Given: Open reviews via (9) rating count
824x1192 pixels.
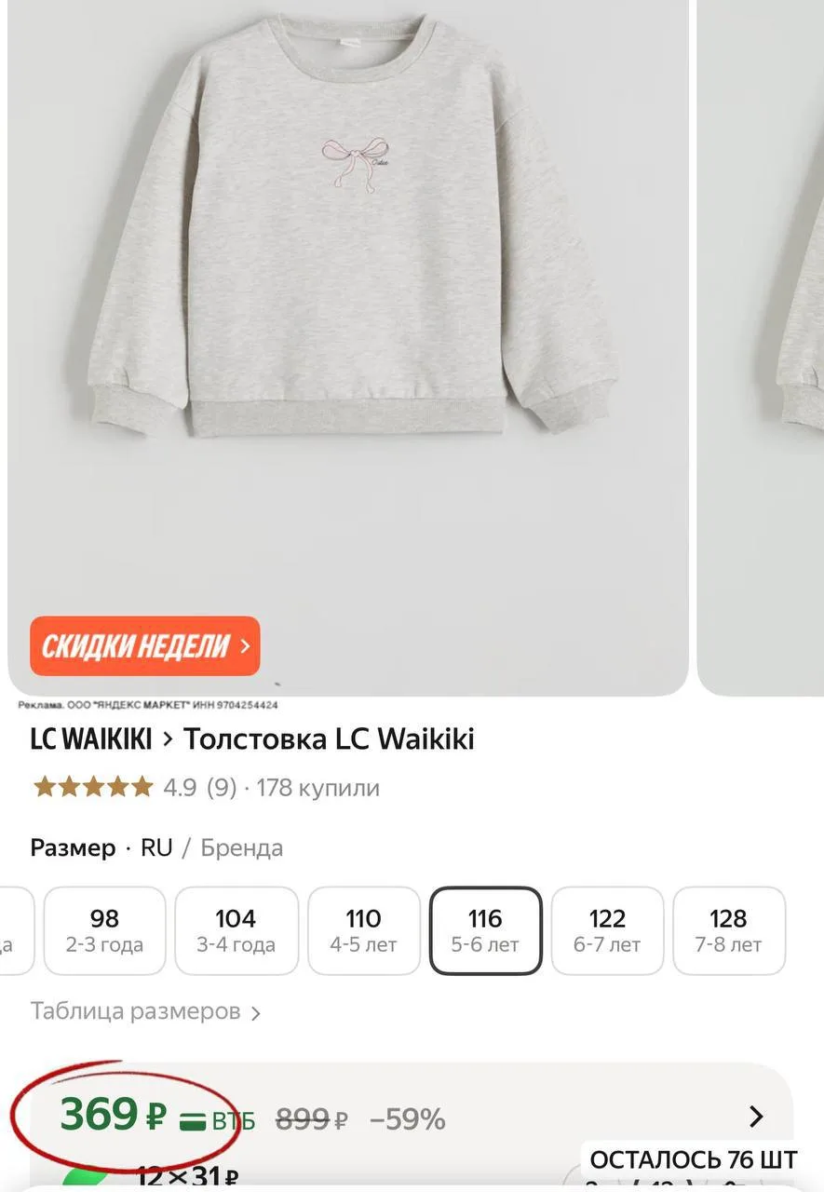Looking at the screenshot, I should [221, 788].
